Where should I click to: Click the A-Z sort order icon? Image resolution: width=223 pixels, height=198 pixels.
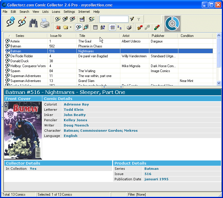pyautogui.click(x=103, y=27)
